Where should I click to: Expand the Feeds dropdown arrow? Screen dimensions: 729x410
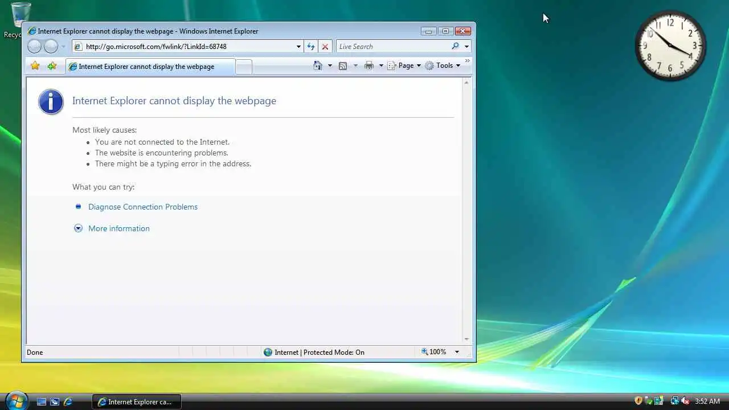point(355,65)
